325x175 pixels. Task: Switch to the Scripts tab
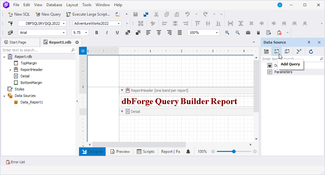click(146, 152)
